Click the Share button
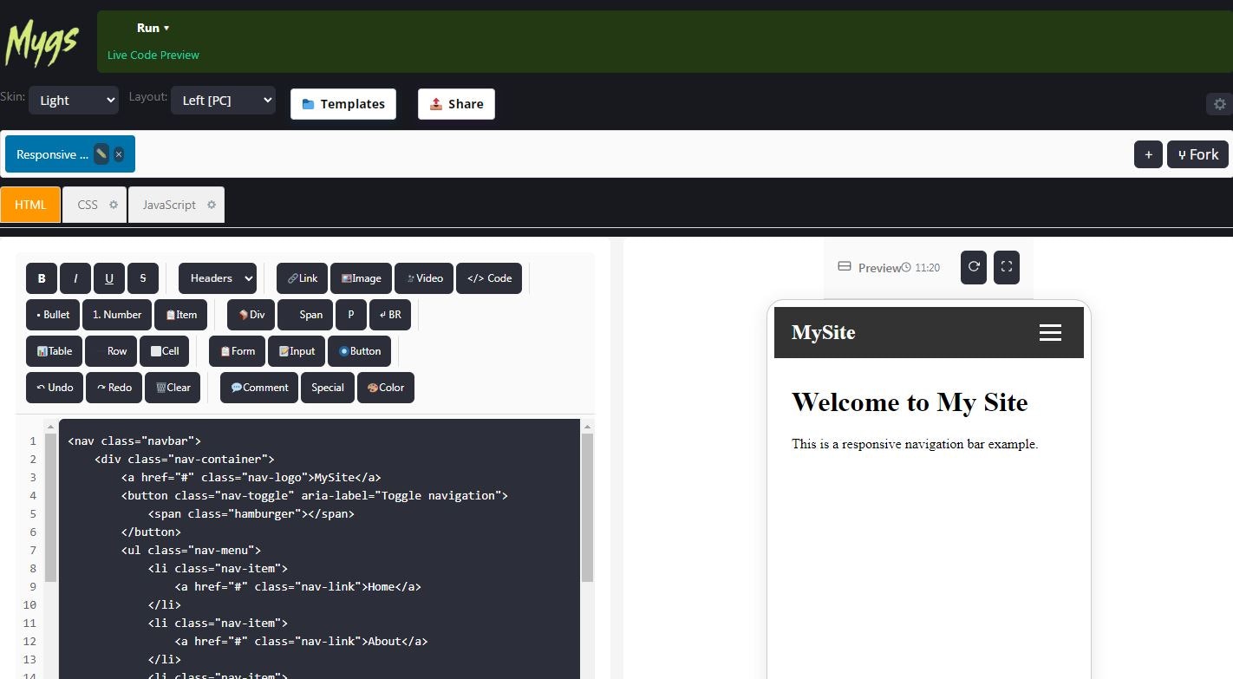Viewport: 1233px width, 679px height. (x=456, y=104)
